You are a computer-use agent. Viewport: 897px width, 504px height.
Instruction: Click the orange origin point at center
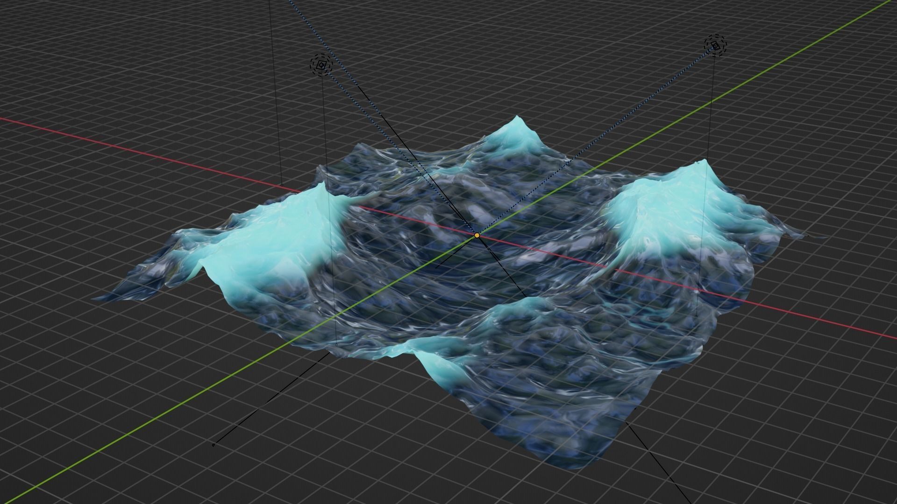click(x=477, y=236)
